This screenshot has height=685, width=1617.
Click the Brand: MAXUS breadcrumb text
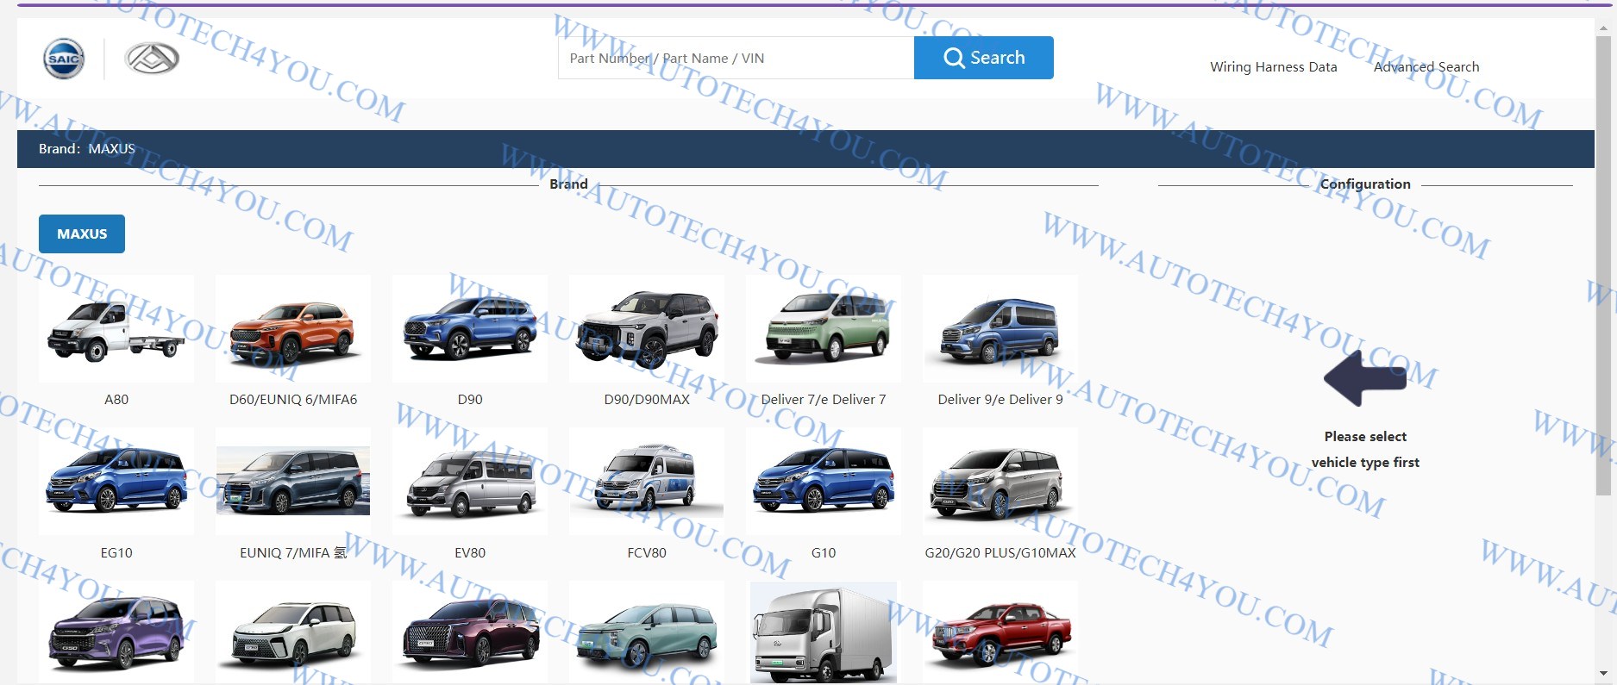[x=87, y=148]
